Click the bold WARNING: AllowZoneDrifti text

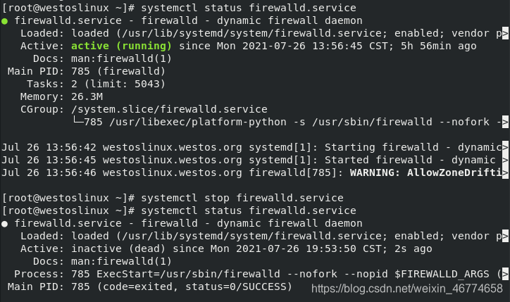(x=425, y=172)
